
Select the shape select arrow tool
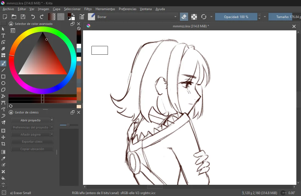coord(3,29)
